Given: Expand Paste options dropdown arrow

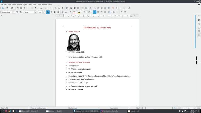Looking at the screenshot, I should click(x=38, y=8).
